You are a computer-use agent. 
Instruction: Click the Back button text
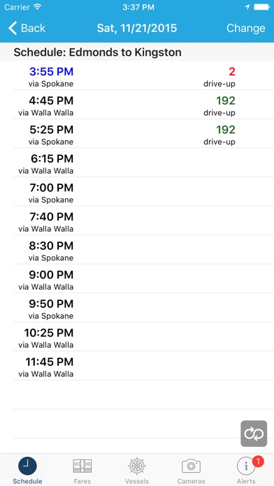pos(34,28)
